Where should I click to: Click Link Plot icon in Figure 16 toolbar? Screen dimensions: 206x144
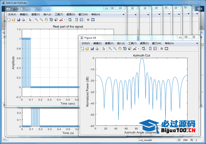[143, 49]
